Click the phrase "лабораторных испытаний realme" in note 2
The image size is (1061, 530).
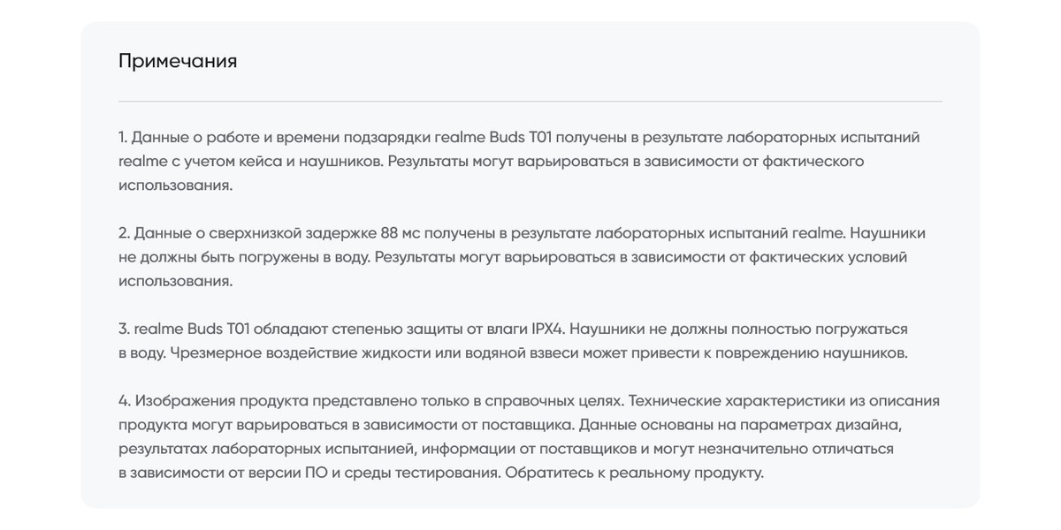point(721,233)
